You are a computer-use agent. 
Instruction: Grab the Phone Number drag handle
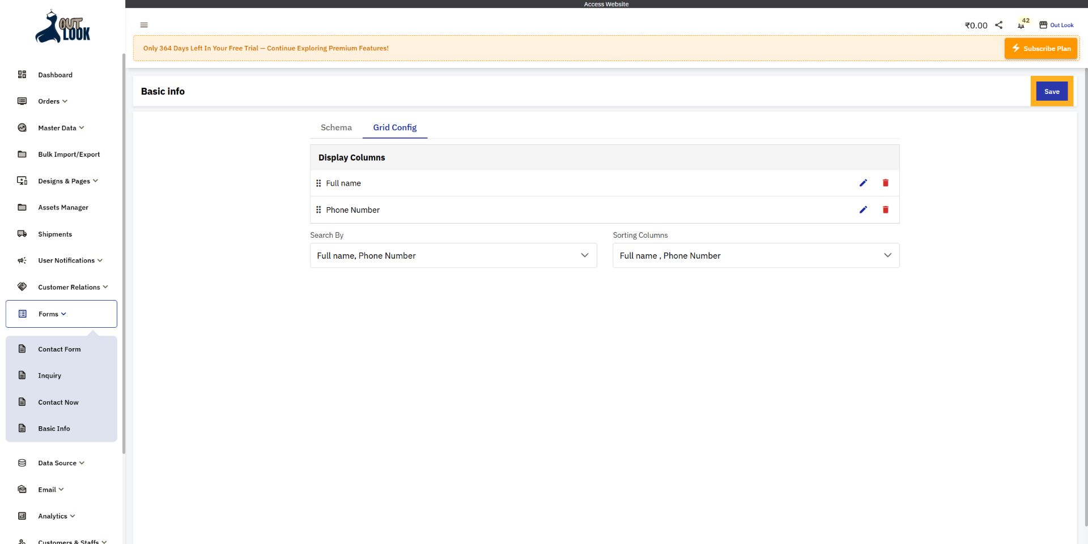click(x=318, y=210)
